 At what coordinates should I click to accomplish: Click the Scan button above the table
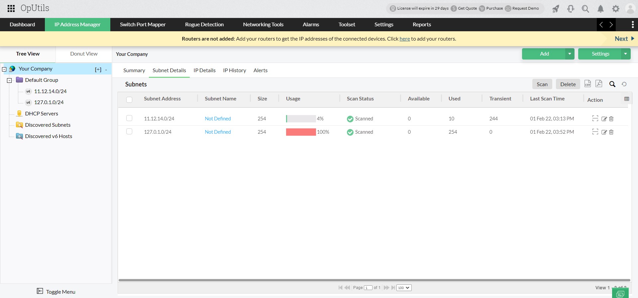tap(542, 84)
